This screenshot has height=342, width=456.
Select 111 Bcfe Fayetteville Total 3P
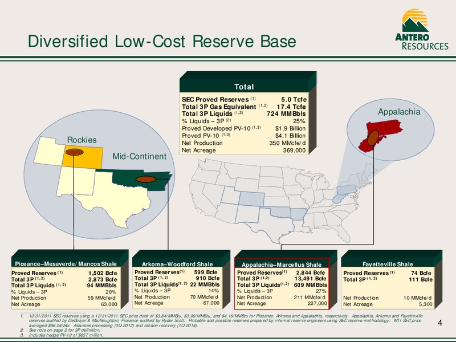point(421,279)
